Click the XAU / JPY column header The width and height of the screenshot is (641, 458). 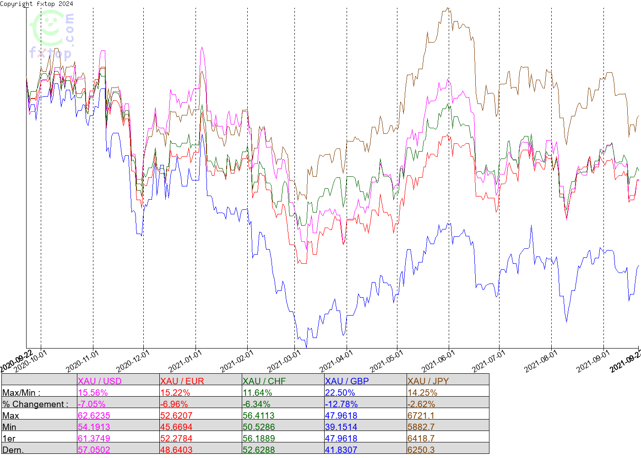coord(428,381)
